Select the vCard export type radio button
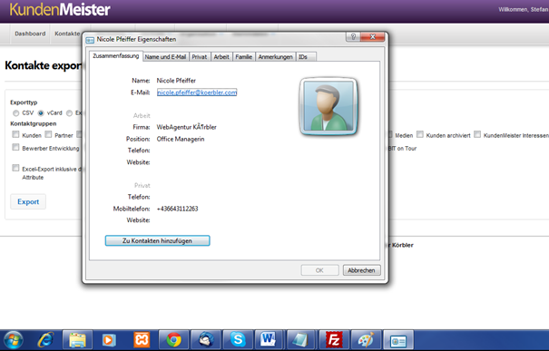Image resolution: width=549 pixels, height=351 pixels. [x=41, y=113]
